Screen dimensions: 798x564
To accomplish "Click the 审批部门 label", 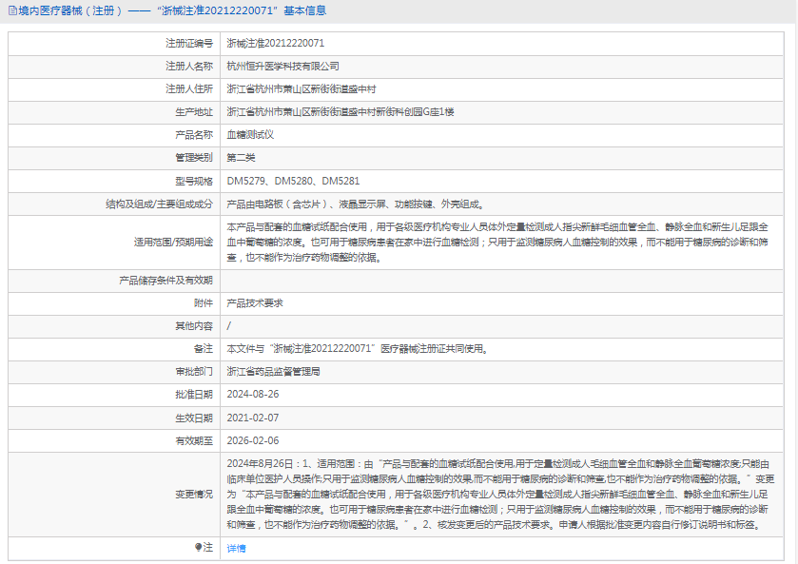I will click(x=194, y=372).
